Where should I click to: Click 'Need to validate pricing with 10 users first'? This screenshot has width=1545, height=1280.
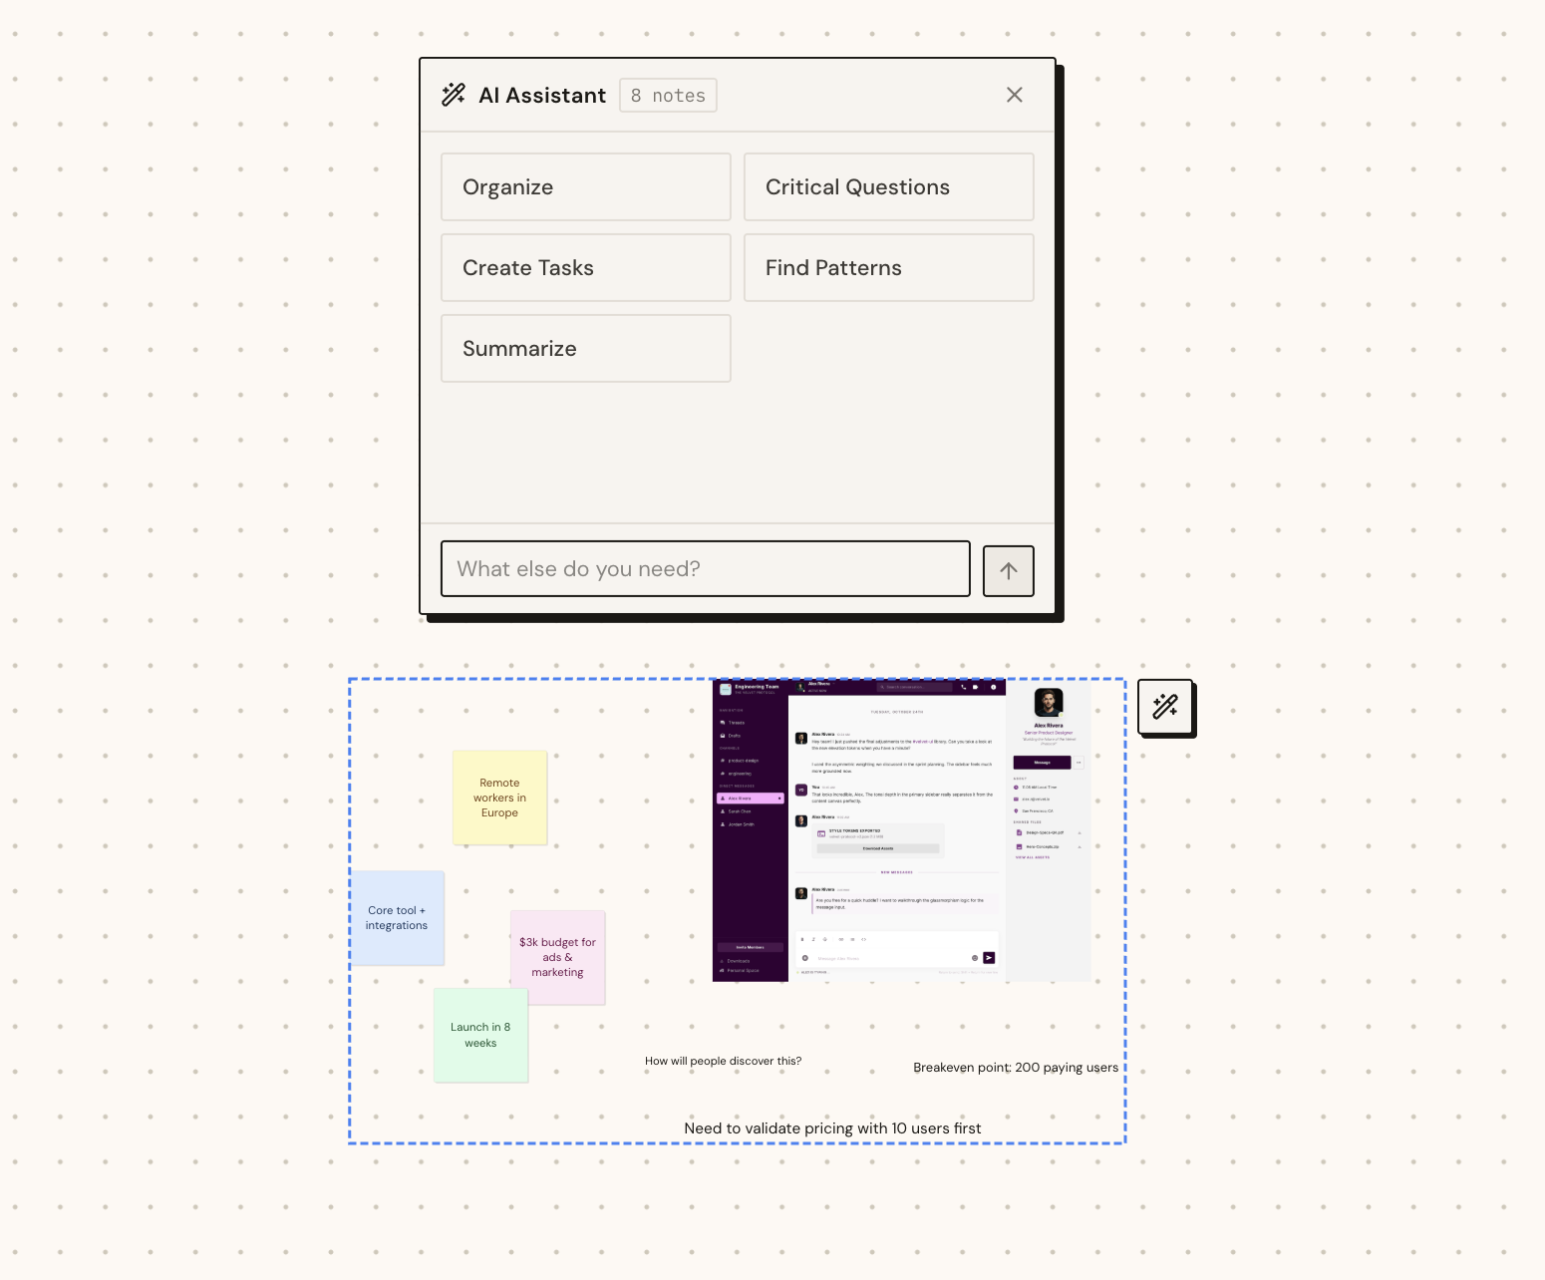(x=832, y=1128)
